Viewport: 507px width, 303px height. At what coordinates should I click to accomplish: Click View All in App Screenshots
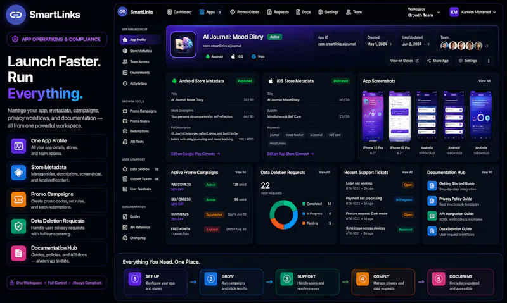point(484,81)
